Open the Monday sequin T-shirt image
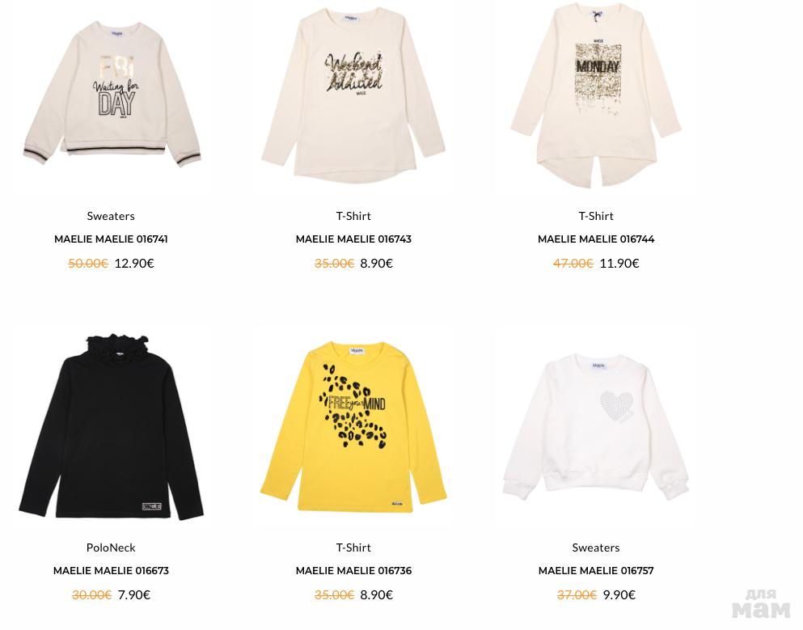The height and width of the screenshot is (630, 803). point(596,96)
